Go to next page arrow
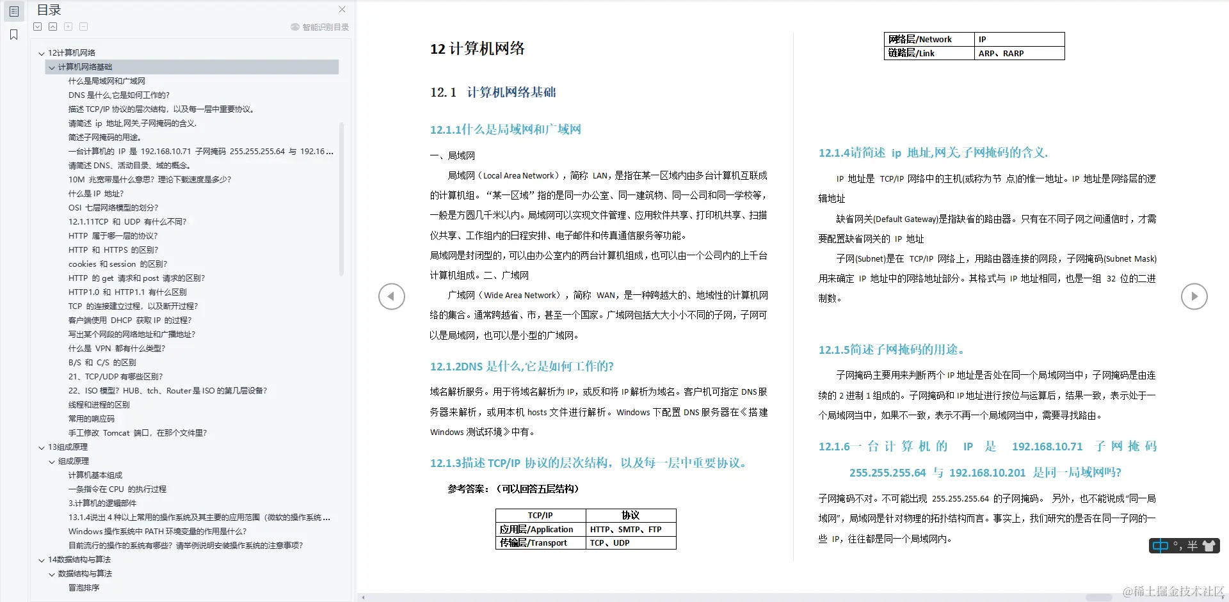The image size is (1229, 602). pyautogui.click(x=1194, y=296)
